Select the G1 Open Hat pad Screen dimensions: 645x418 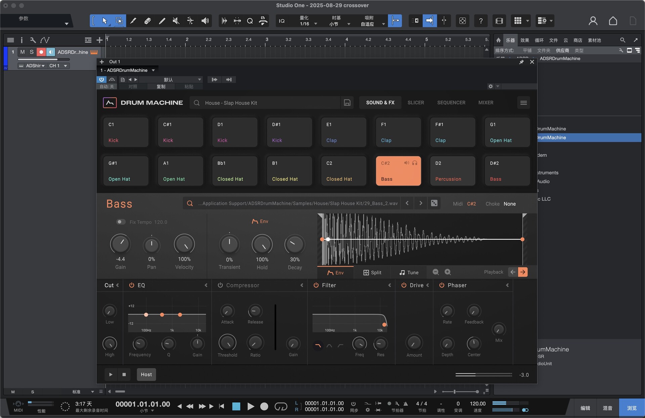pos(507,132)
